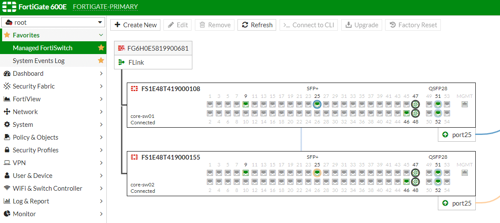This screenshot has height=223, width=500.
Task: Select the FG6H0E5819900681 FortiGate node
Action: click(153, 49)
